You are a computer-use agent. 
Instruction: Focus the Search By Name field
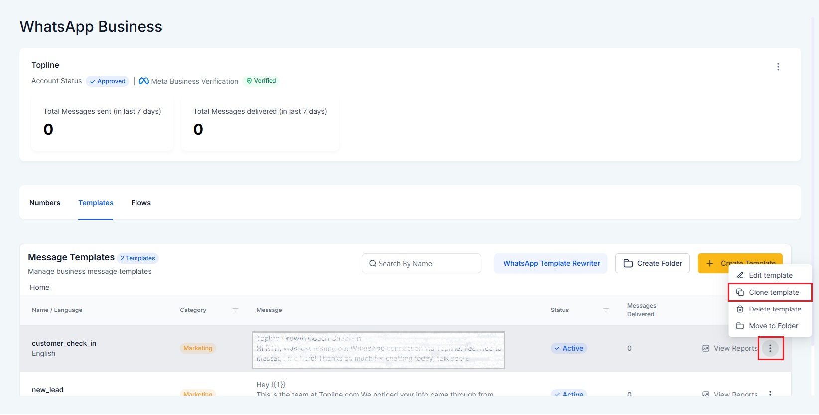click(421, 263)
